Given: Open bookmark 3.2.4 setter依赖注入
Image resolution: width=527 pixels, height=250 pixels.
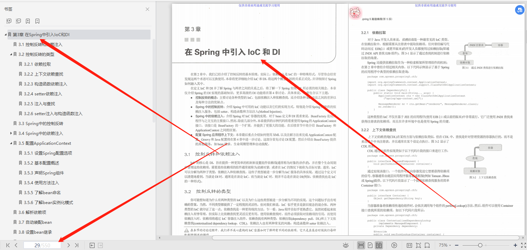Looking at the screenshot, I should pyautogui.click(x=43, y=94).
